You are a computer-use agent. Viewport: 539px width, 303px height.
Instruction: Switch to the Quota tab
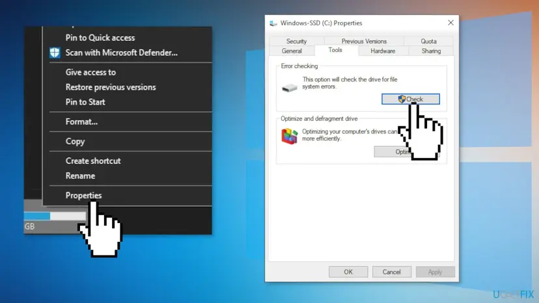tap(428, 41)
